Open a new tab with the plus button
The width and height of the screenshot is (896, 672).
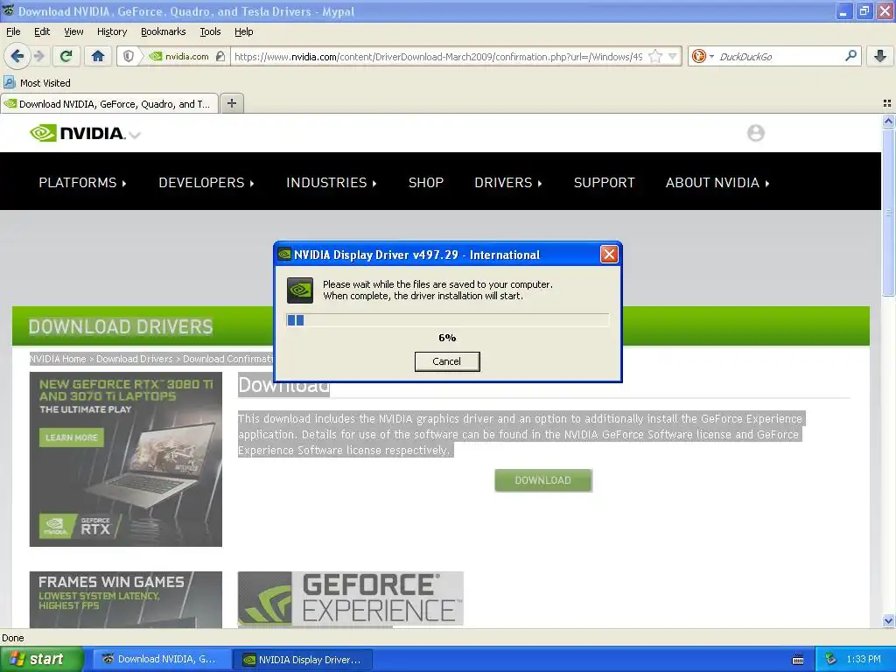tap(231, 103)
